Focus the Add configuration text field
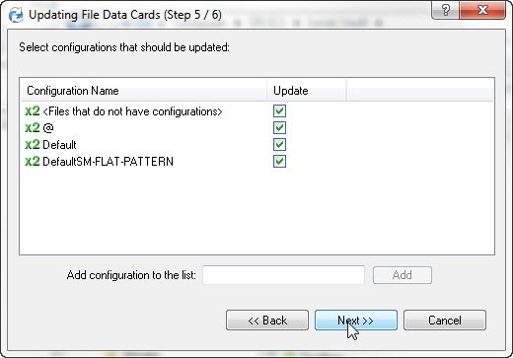Viewport: 513px width, 358px height. pyautogui.click(x=283, y=275)
